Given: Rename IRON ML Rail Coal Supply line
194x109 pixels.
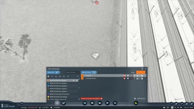Looking at the screenshot, I should click(73, 81).
